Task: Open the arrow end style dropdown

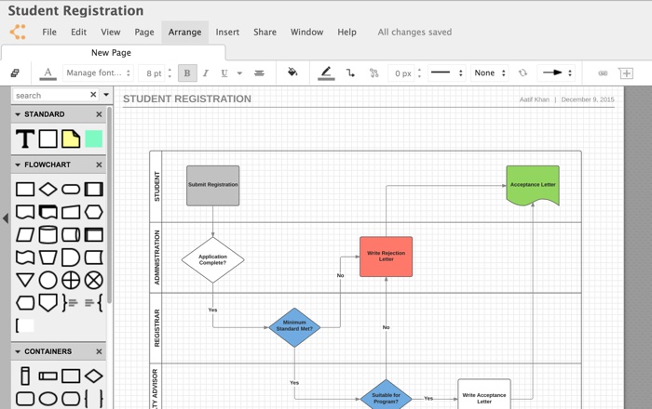Action: [x=556, y=73]
